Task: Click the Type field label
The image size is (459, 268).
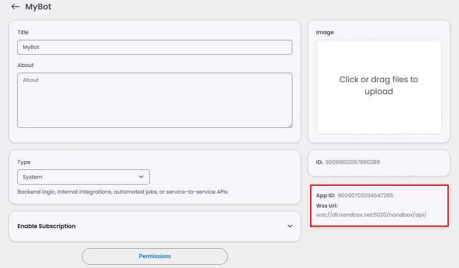Action: pos(24,162)
